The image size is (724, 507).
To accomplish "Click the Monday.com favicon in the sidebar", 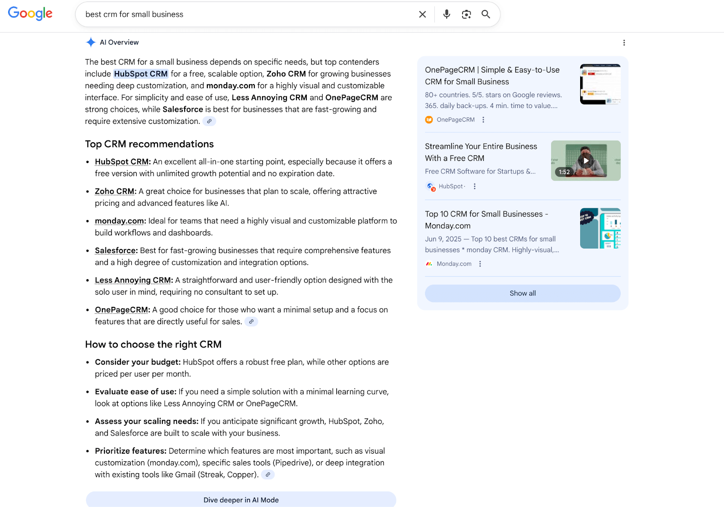I will point(429,263).
